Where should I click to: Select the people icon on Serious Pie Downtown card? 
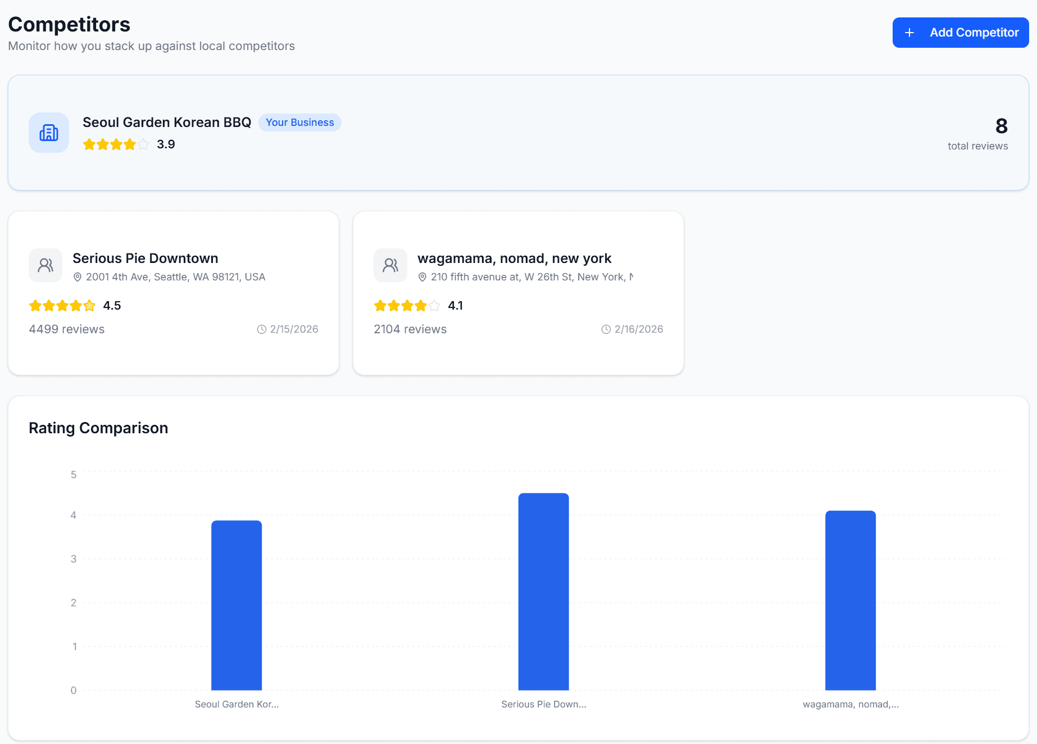point(46,265)
